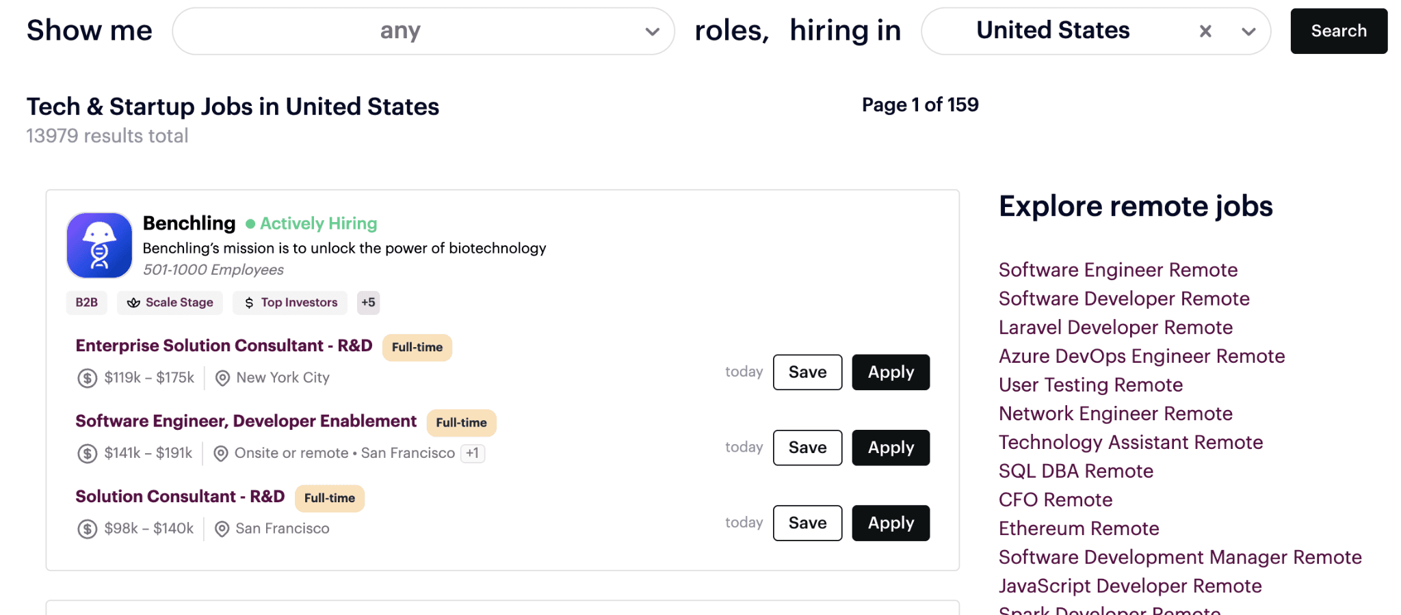
Task: Apply to Software Engineer, Developer Enablement job
Action: [891, 448]
